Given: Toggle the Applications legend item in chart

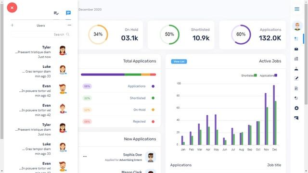Looking at the screenshot, I should [269, 75].
